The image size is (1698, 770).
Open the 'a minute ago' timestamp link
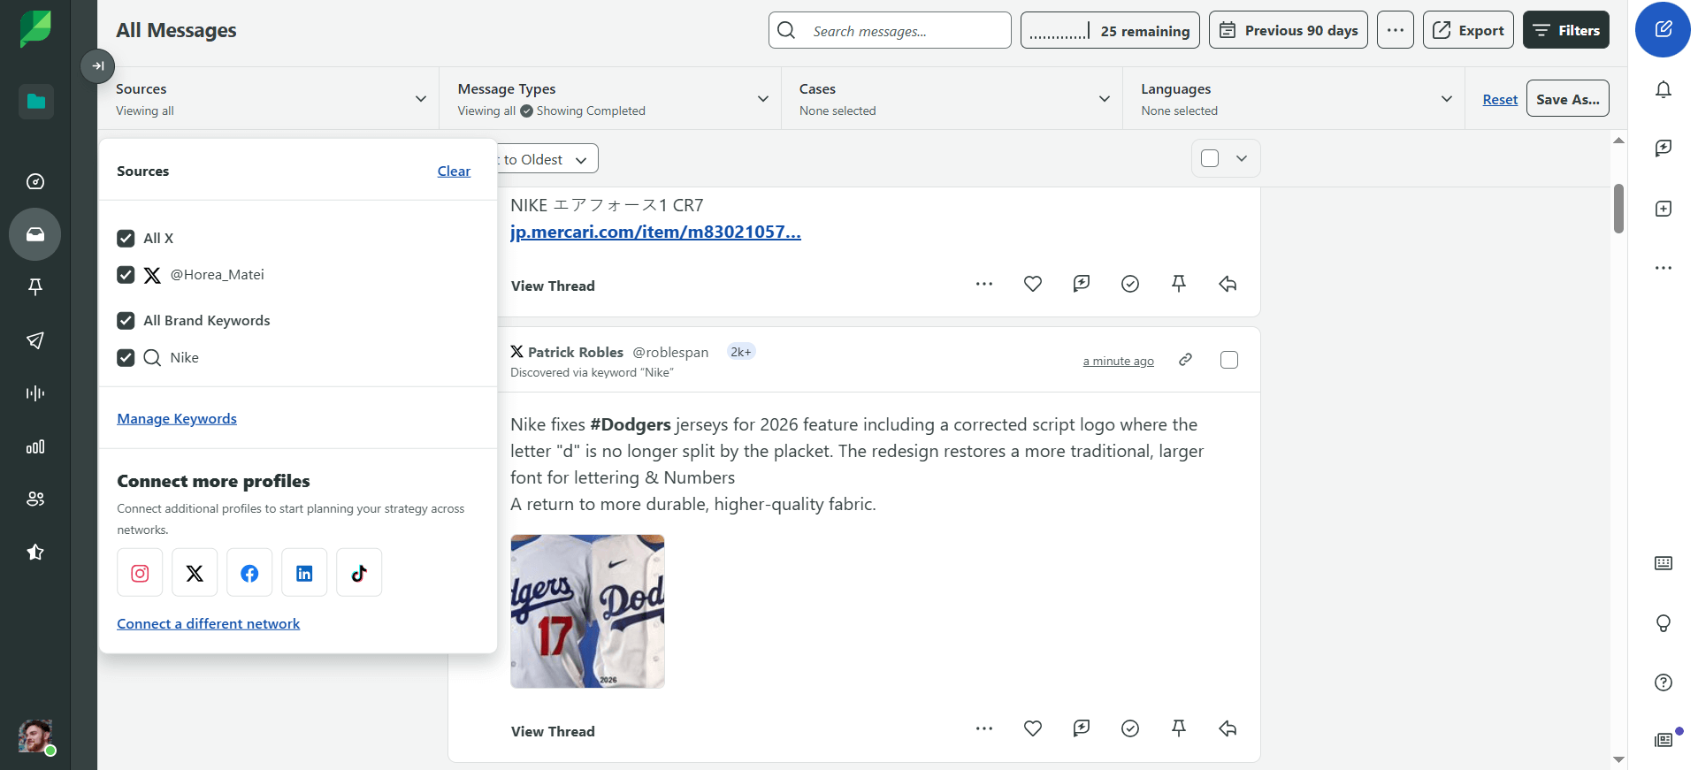coord(1119,362)
